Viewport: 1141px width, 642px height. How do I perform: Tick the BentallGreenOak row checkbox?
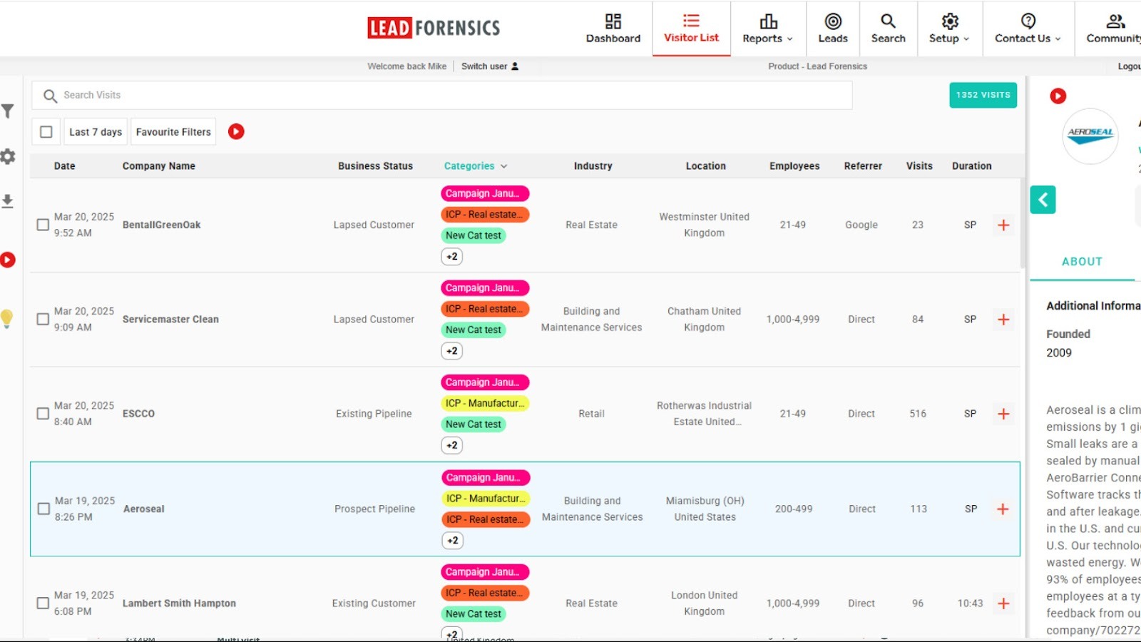(43, 225)
